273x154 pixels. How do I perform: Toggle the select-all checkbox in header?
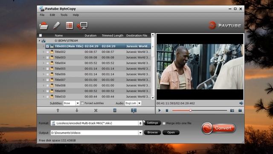(41, 36)
